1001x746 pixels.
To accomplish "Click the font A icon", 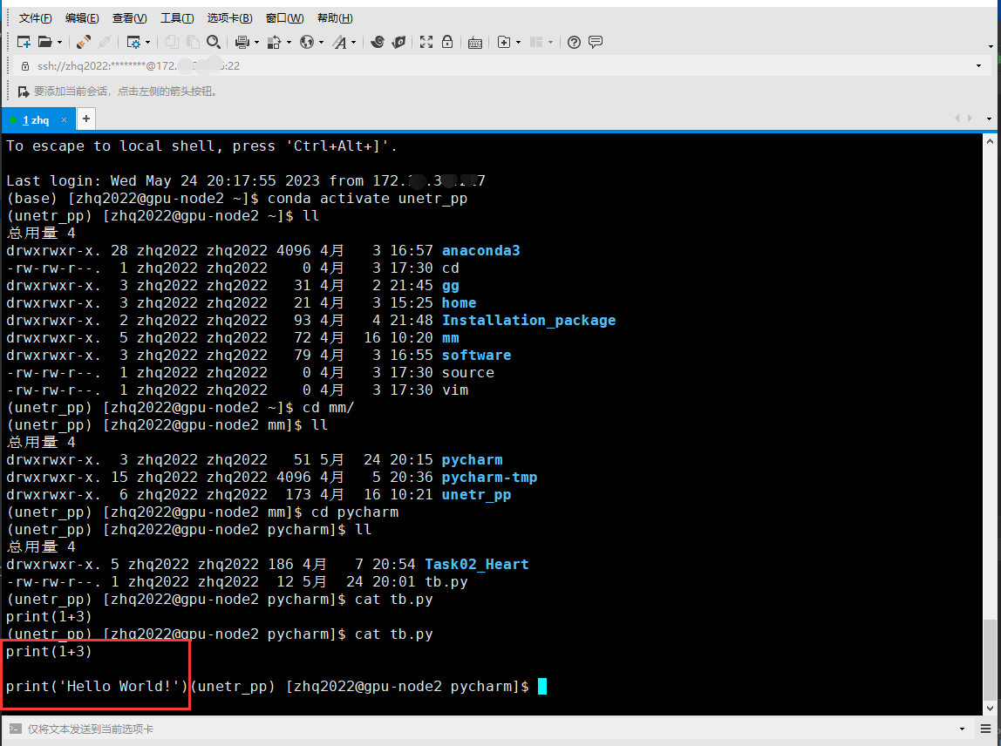I will point(340,42).
